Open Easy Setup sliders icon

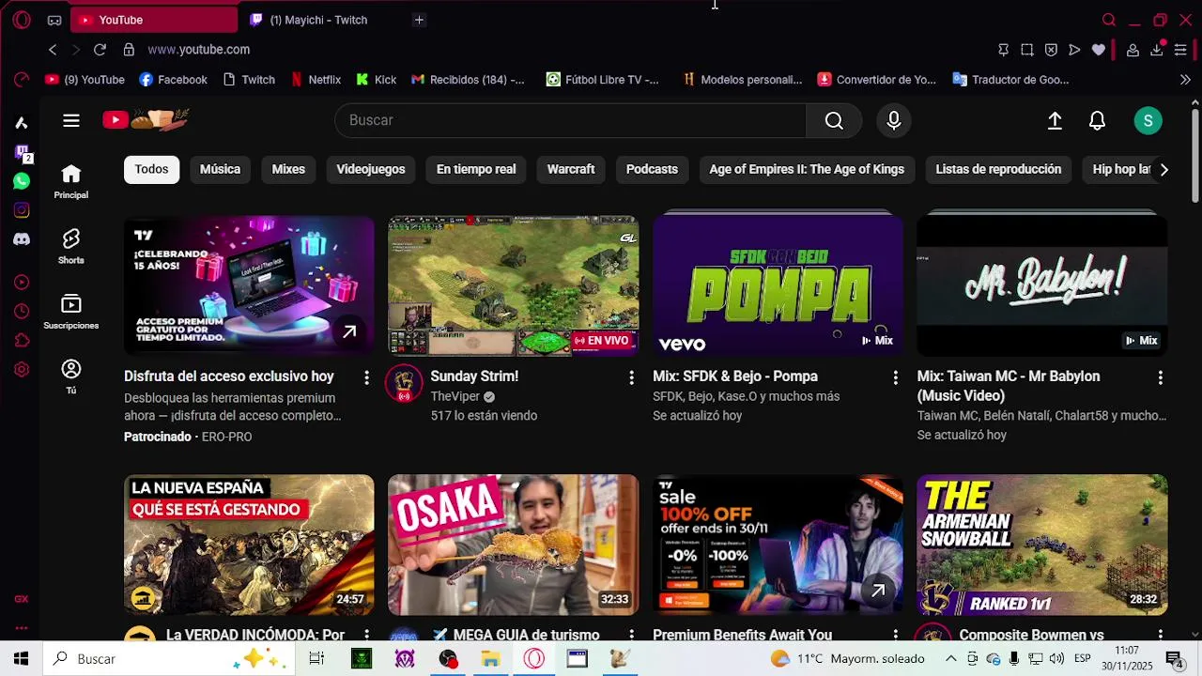coord(1180,50)
